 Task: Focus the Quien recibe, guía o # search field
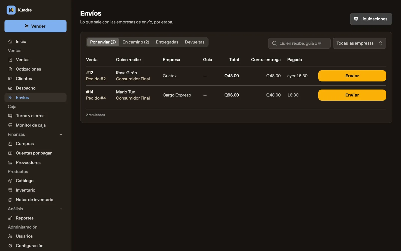299,43
